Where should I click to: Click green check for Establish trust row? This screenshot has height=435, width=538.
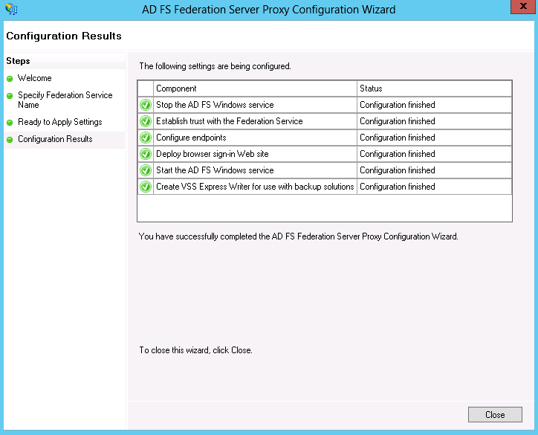[x=146, y=121]
